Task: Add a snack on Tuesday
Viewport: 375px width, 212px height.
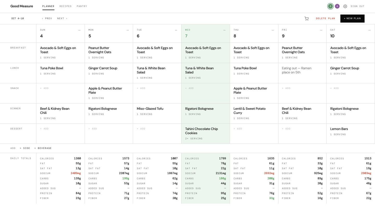Action: (141, 88)
